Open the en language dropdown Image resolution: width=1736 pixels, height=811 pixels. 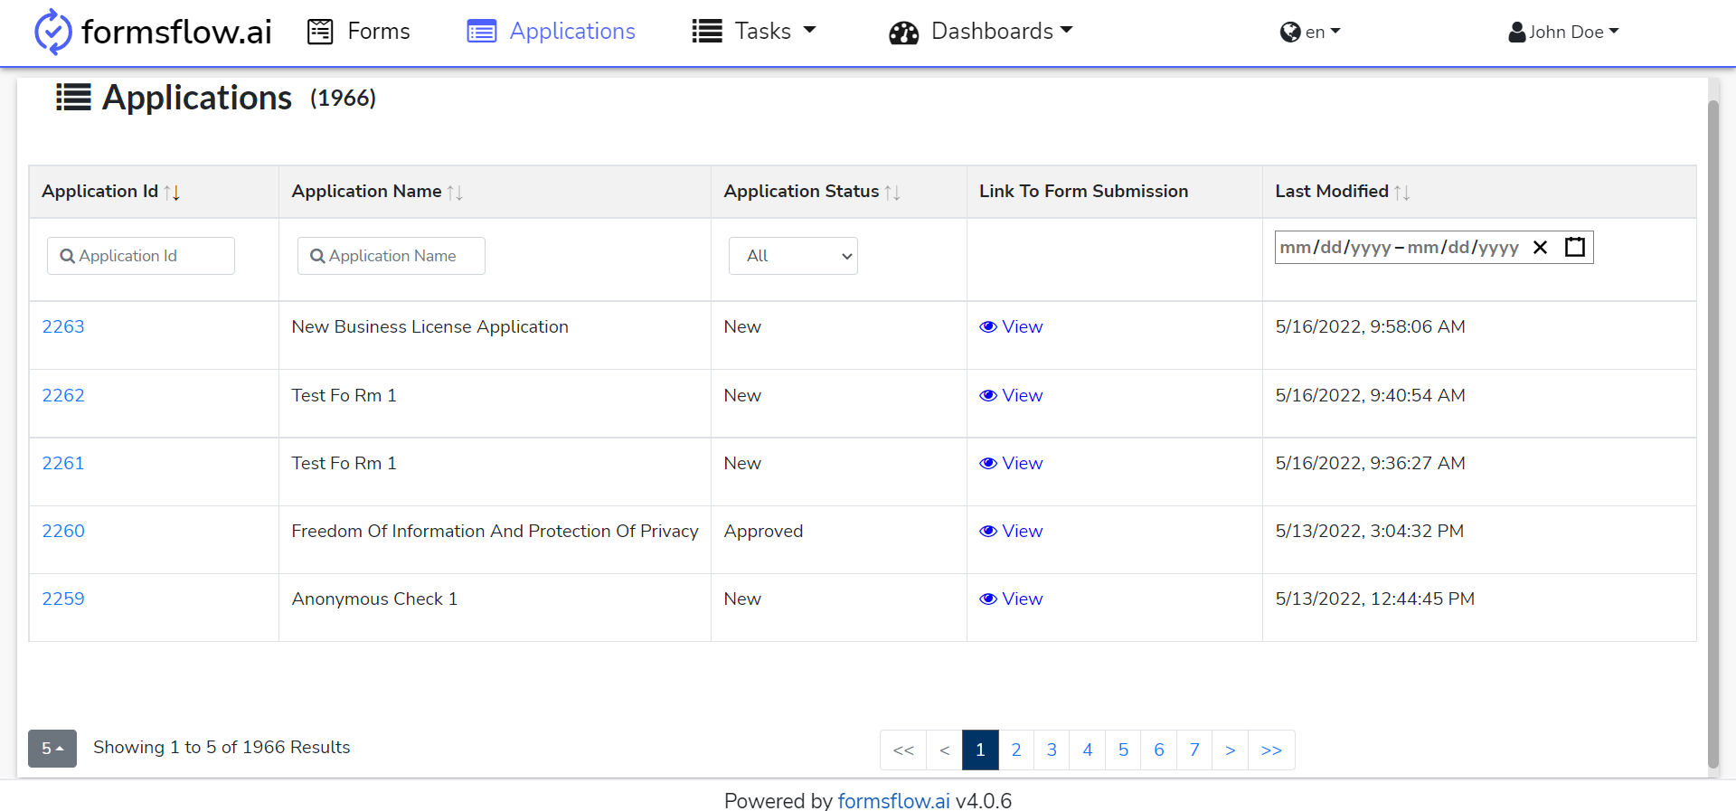click(1310, 33)
